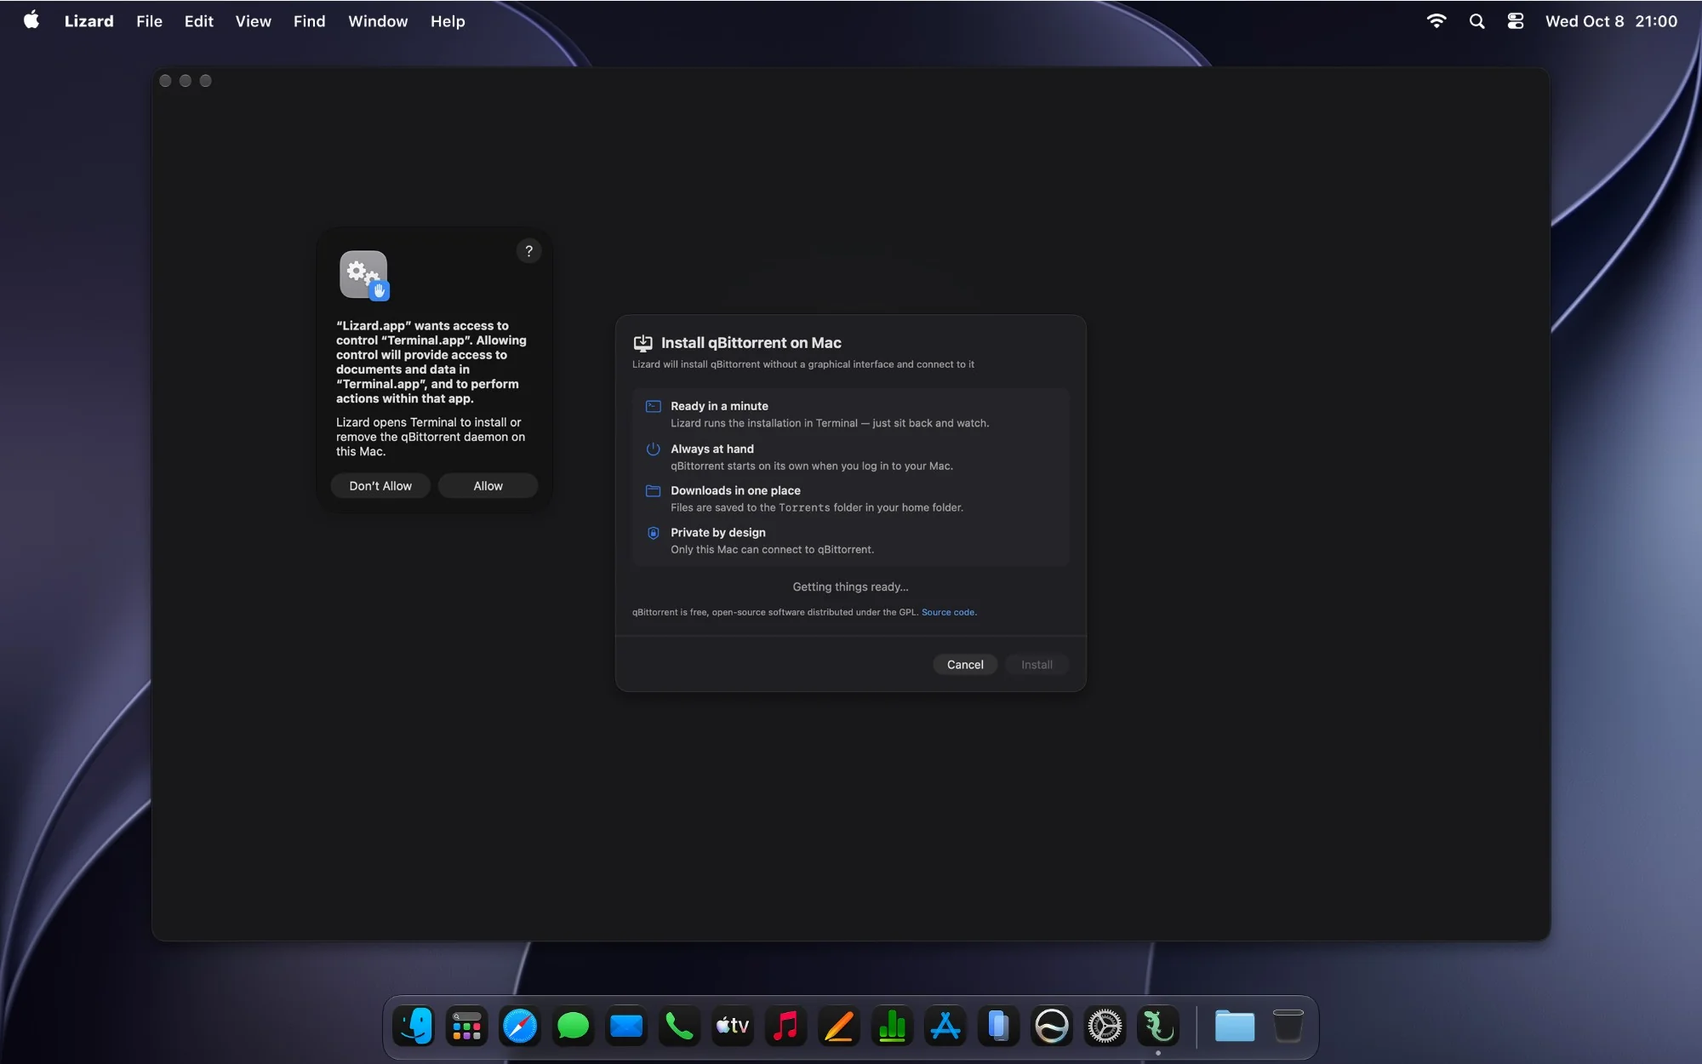Click the 'Getting things ready...' status text
The height and width of the screenshot is (1064, 1702).
pyautogui.click(x=850, y=586)
